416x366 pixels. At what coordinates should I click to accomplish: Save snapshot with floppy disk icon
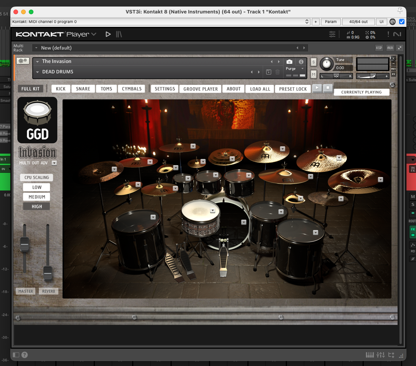coord(268,72)
